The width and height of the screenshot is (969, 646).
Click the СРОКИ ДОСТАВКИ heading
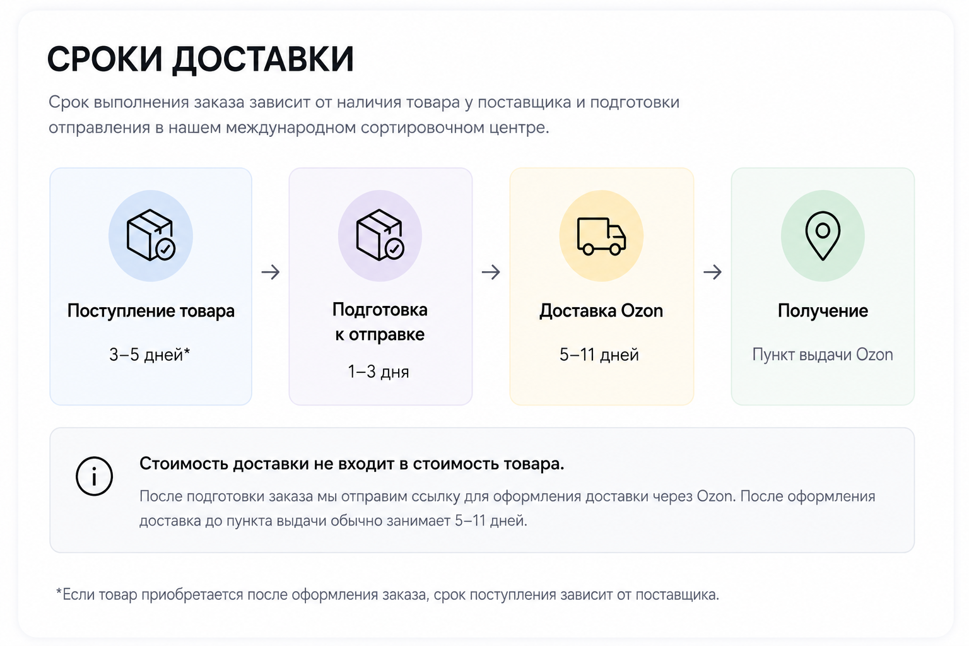click(201, 59)
